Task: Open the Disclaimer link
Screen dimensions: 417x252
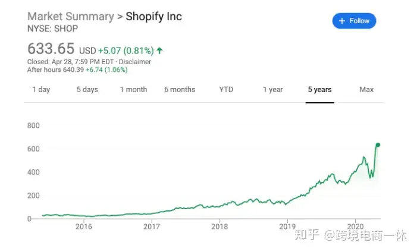Action: coord(135,62)
